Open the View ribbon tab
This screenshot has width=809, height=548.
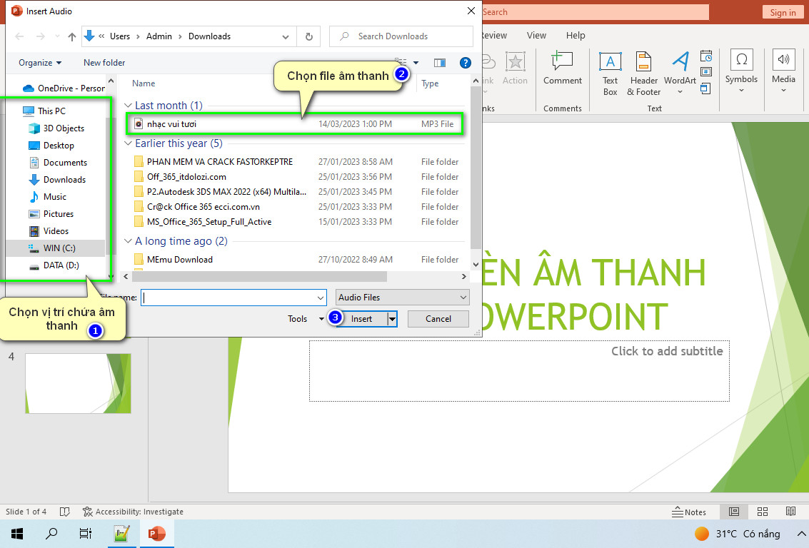536,36
